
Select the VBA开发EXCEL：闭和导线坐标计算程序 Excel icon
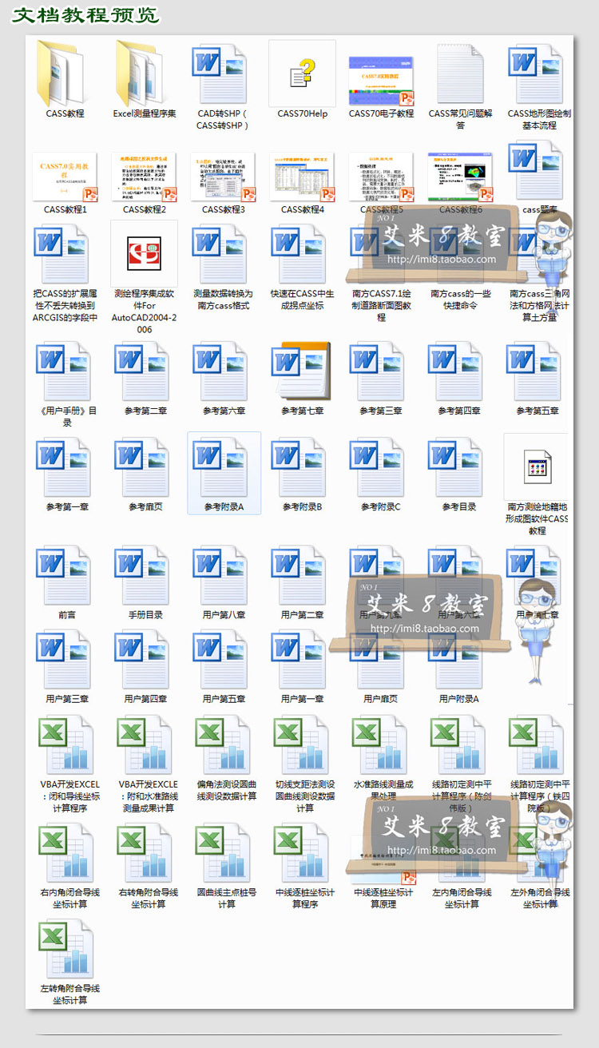point(67,746)
